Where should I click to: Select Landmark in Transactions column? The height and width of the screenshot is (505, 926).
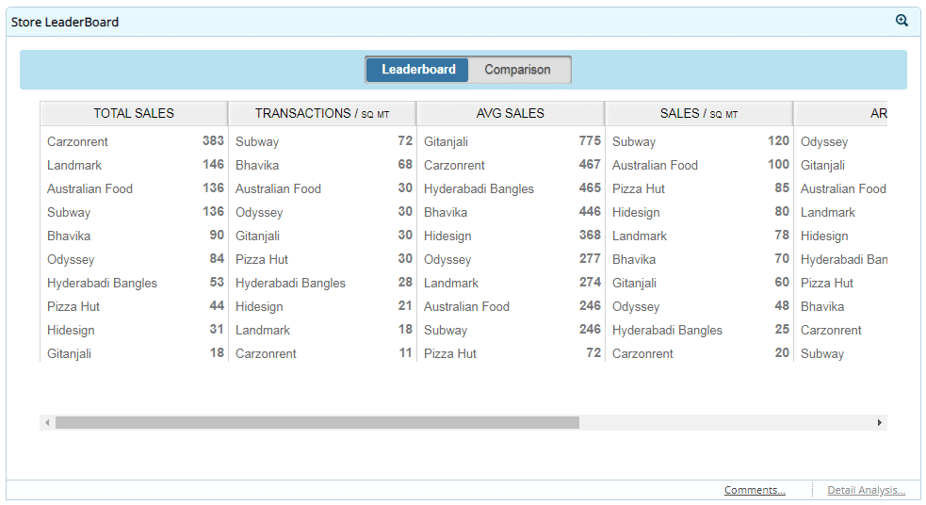tap(263, 331)
